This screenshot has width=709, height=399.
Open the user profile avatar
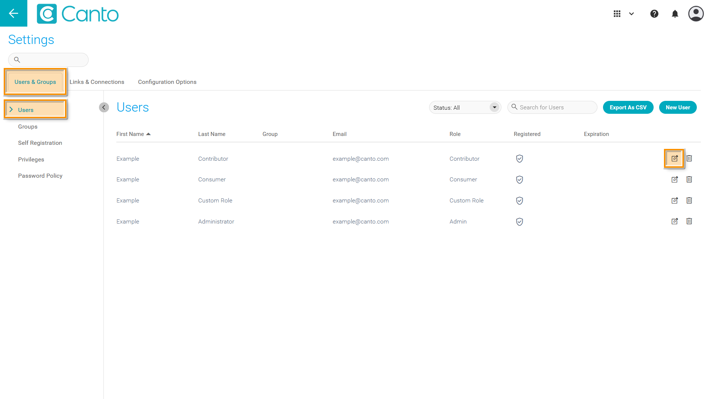pyautogui.click(x=696, y=14)
